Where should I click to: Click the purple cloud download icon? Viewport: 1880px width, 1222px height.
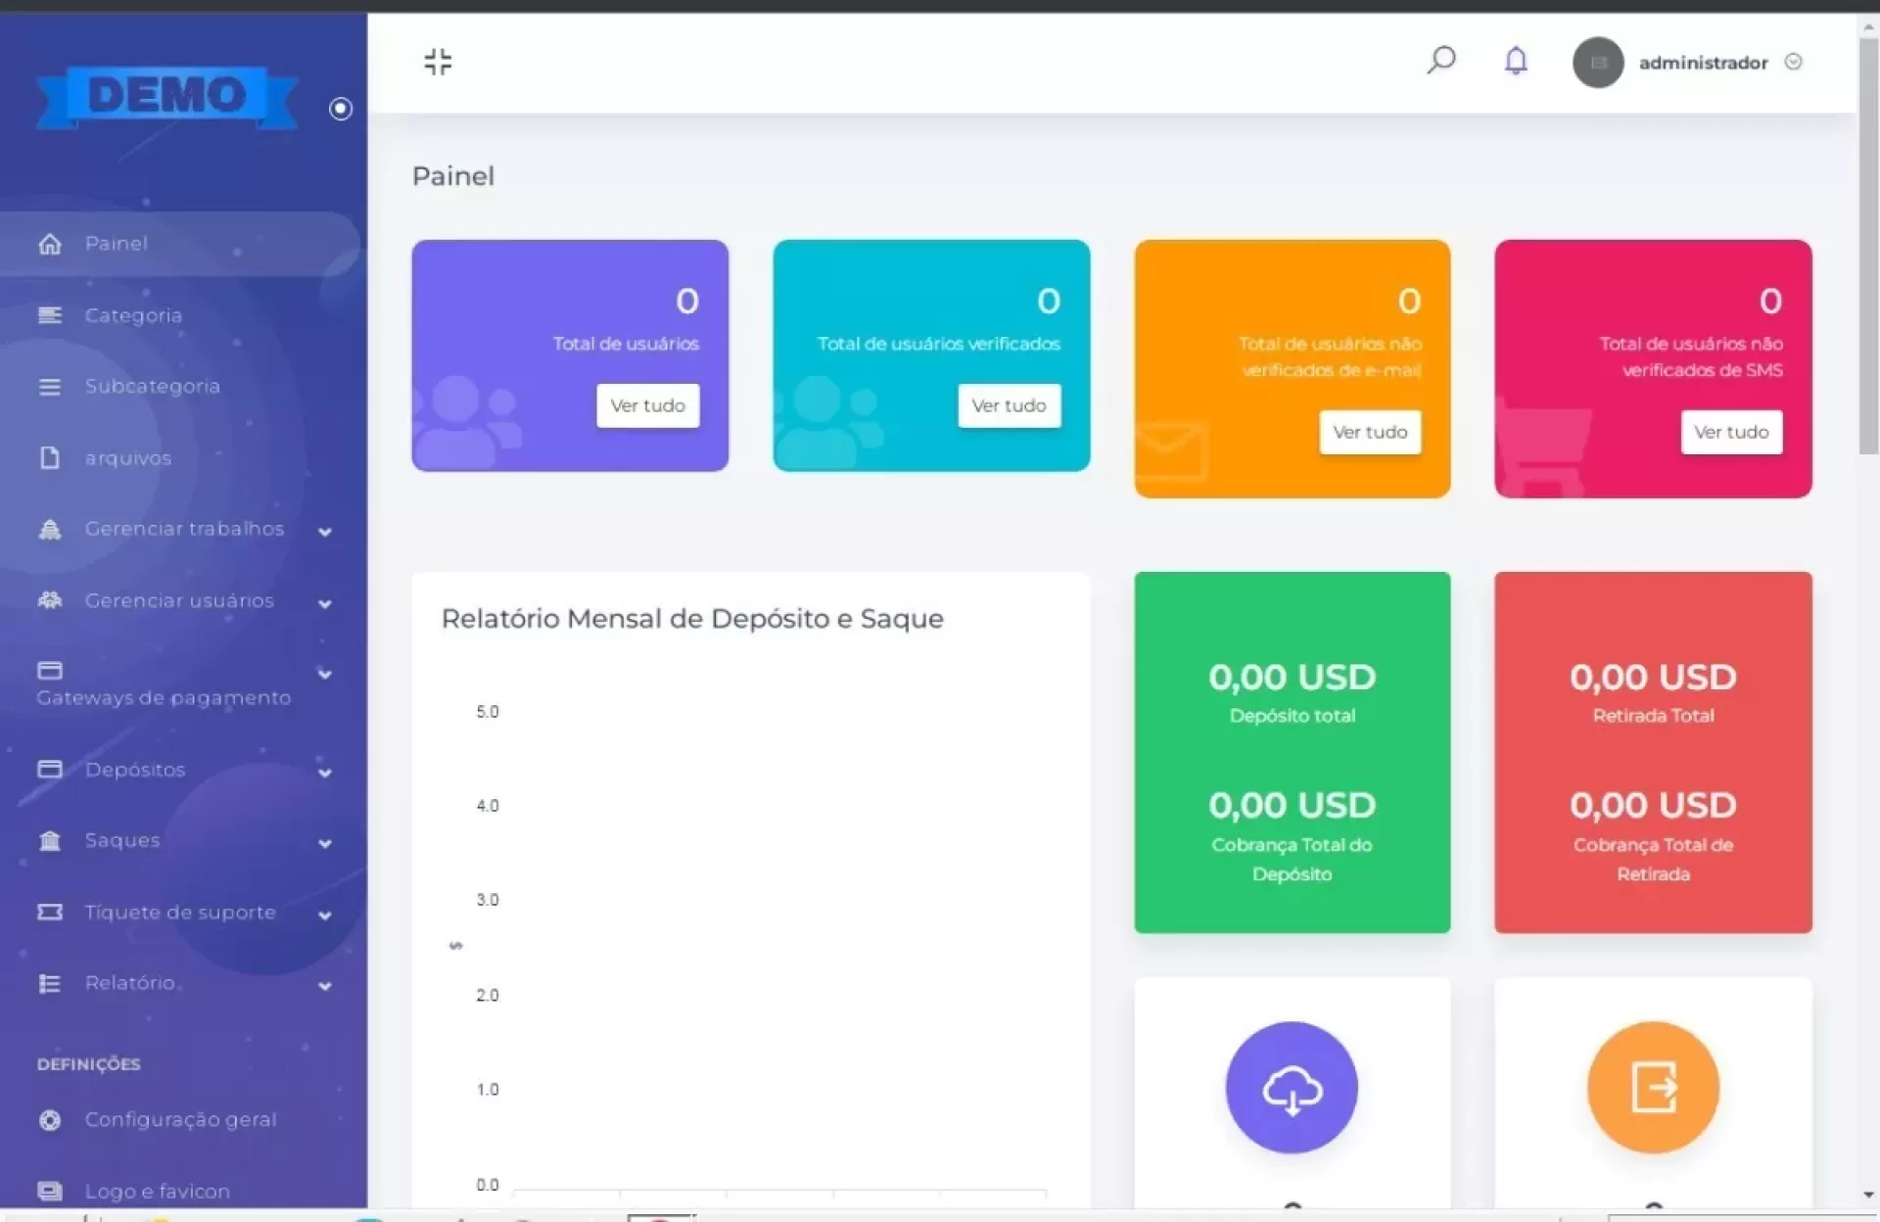(x=1292, y=1088)
